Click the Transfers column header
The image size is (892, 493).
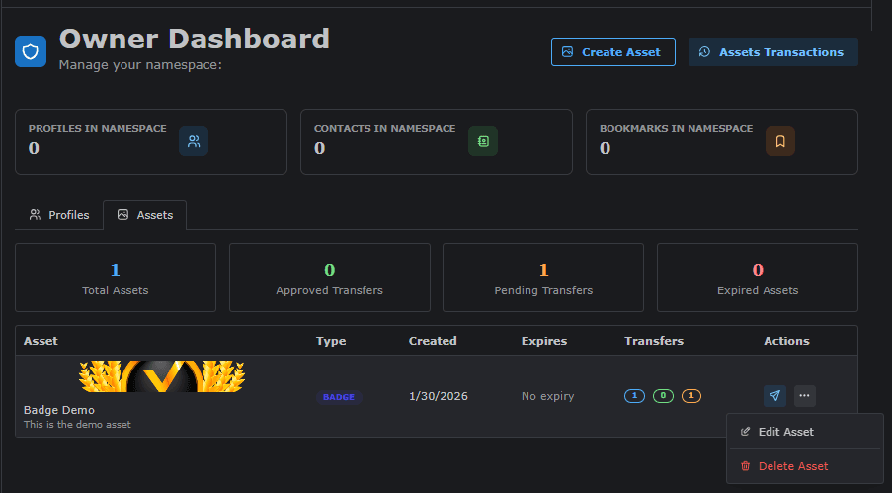point(654,341)
